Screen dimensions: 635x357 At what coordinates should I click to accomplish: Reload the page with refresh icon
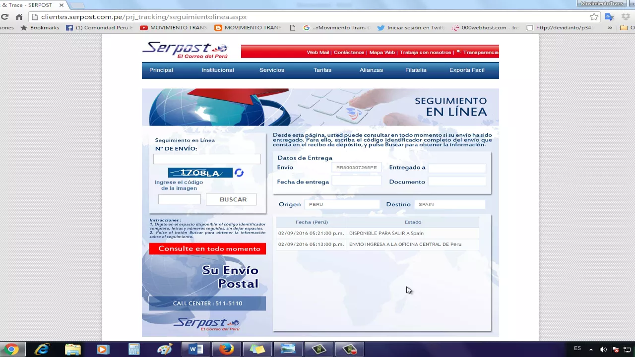[x=5, y=16]
